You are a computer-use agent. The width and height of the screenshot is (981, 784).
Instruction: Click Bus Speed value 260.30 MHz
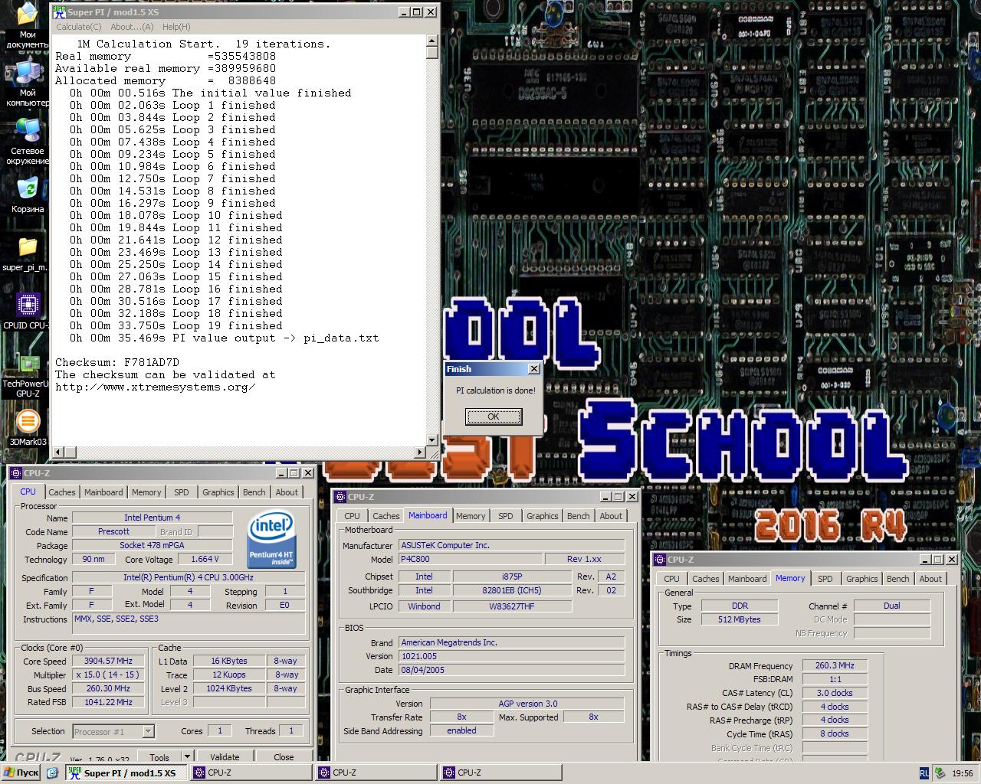click(x=108, y=688)
